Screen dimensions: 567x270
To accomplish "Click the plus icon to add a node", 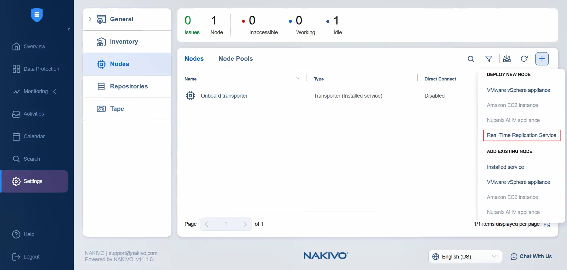I will coord(542,59).
